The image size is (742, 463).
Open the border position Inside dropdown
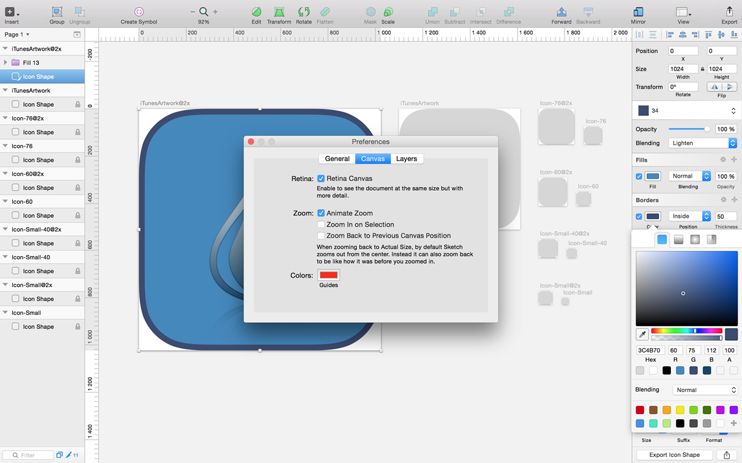pyautogui.click(x=689, y=216)
